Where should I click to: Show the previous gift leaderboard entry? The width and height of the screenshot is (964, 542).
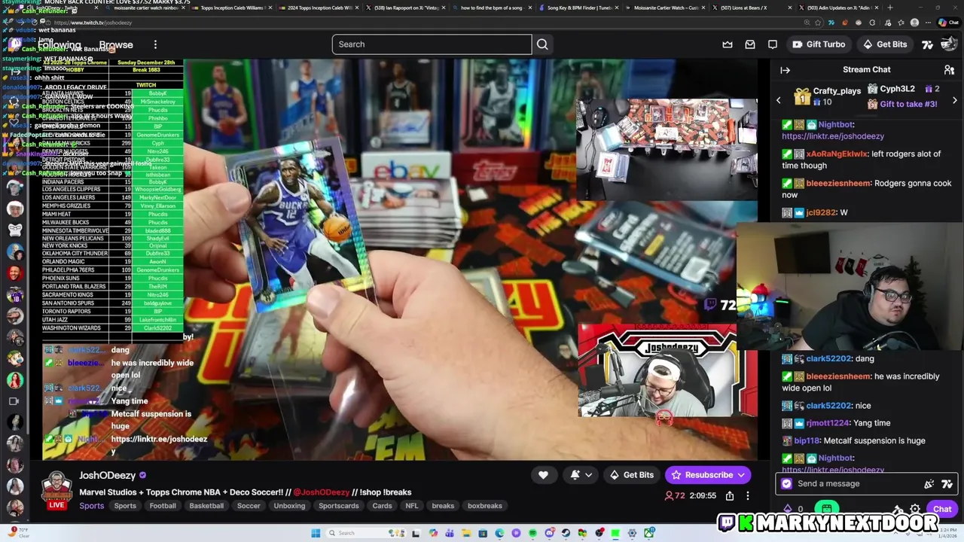coord(779,100)
